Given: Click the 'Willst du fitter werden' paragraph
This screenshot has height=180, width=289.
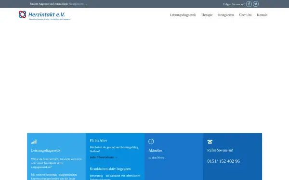Looking at the screenshot, I should [x=56, y=163].
